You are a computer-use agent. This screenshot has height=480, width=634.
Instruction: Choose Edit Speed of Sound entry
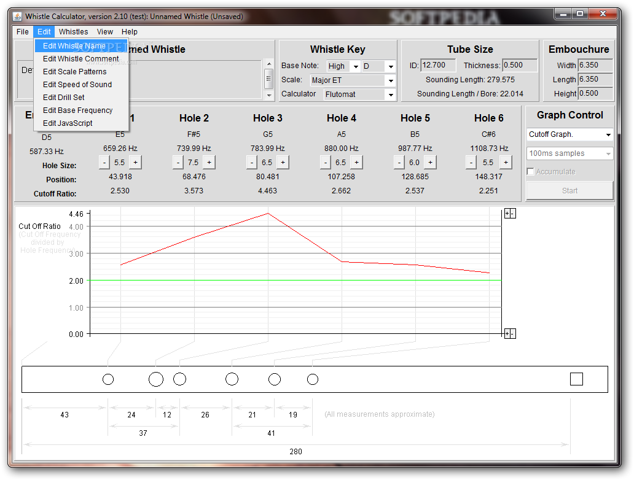[x=81, y=85]
